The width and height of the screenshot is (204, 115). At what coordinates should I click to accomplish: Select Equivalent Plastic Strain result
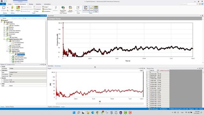20,58
